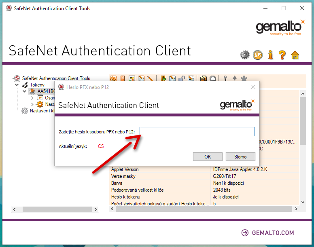Select the "Verze masky" row label
The height and width of the screenshot is (247, 314).
click(x=123, y=176)
